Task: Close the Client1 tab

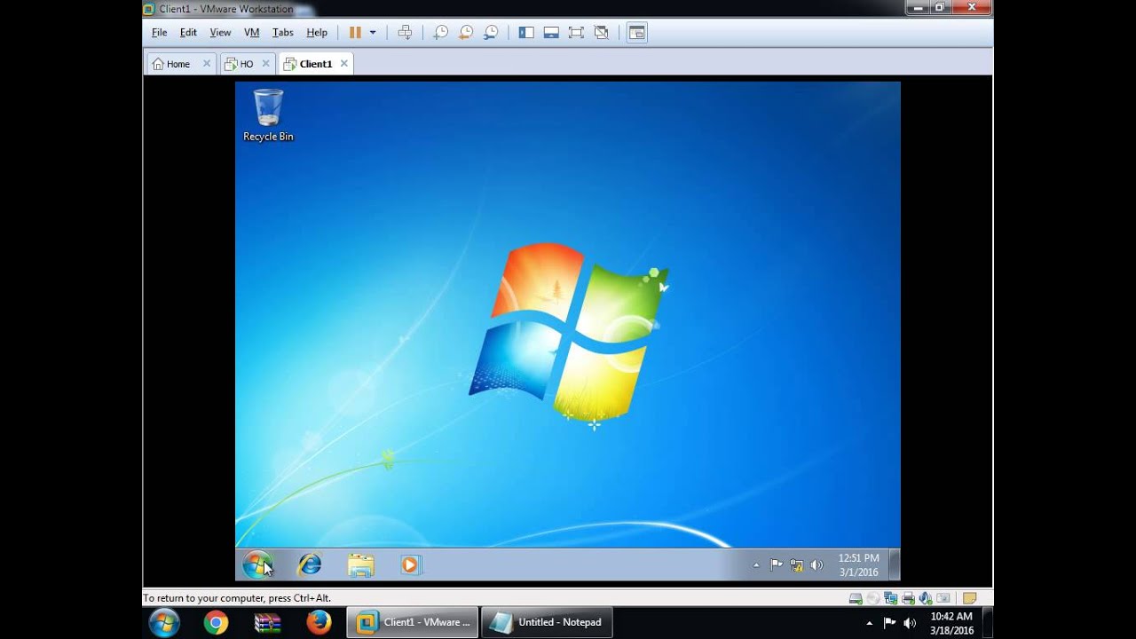Action: (344, 63)
